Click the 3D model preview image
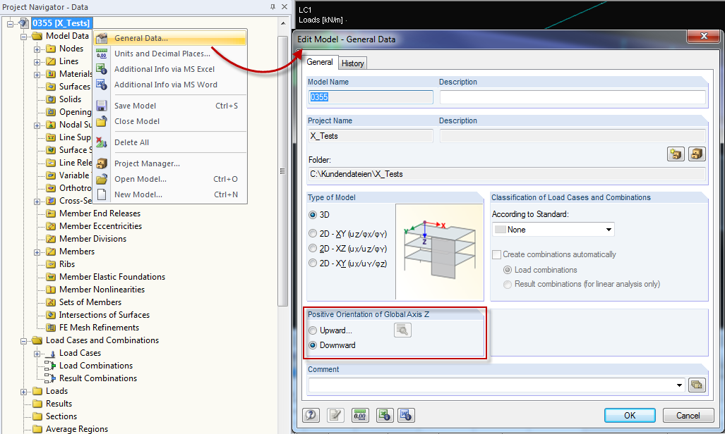The width and height of the screenshot is (725, 434). 439,252
